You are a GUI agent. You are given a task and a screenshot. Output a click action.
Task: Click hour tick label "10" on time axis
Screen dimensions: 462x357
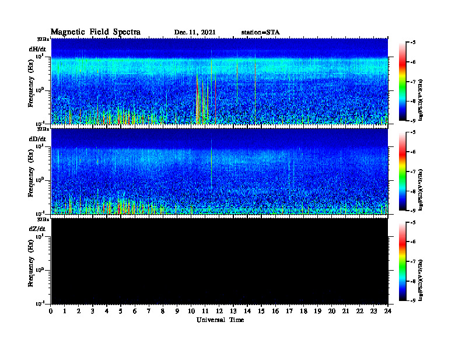[191, 311]
